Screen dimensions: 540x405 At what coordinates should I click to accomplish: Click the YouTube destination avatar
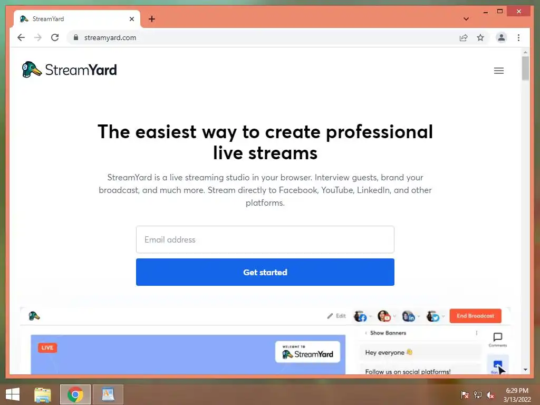[x=384, y=316]
